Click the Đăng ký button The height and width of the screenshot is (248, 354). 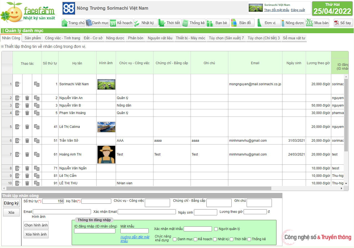pos(11,203)
